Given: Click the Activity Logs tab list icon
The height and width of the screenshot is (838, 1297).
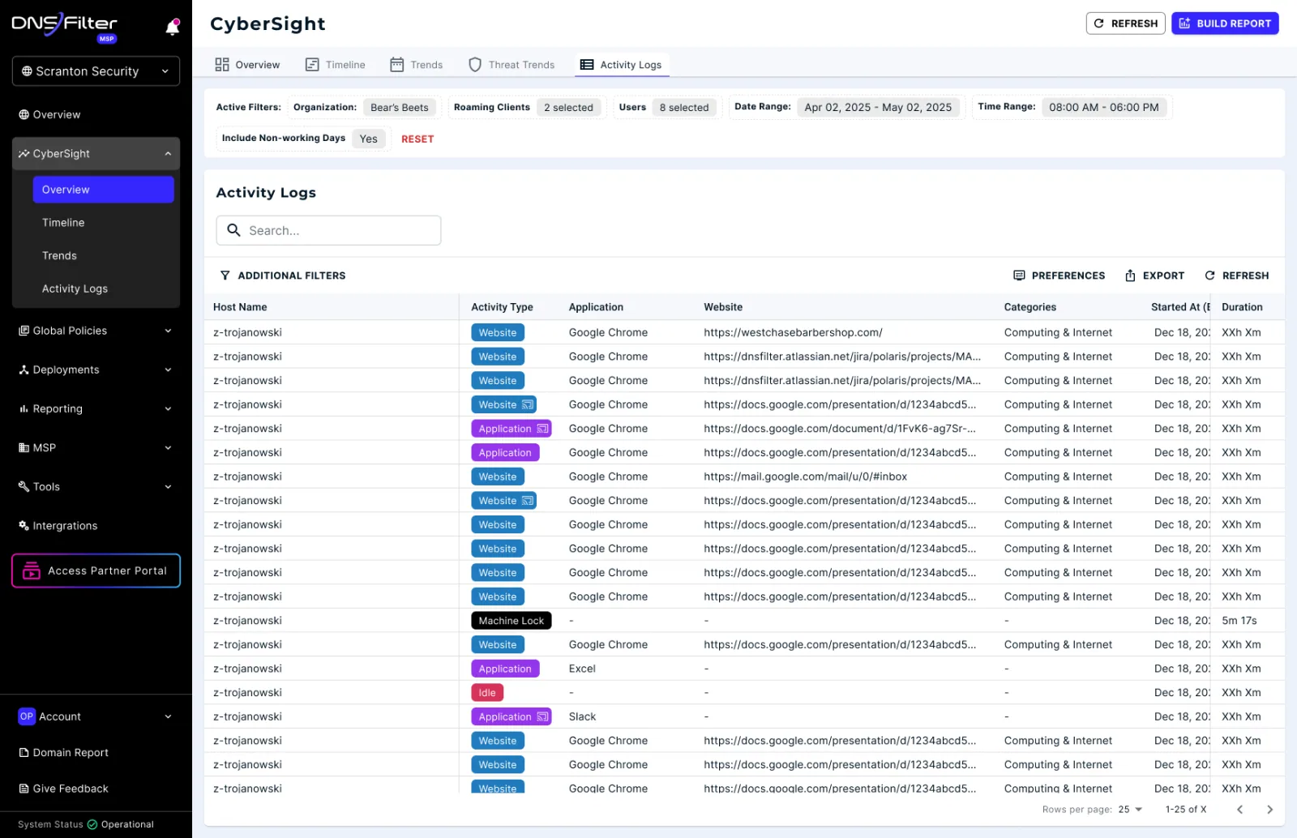Looking at the screenshot, I should pyautogui.click(x=587, y=65).
